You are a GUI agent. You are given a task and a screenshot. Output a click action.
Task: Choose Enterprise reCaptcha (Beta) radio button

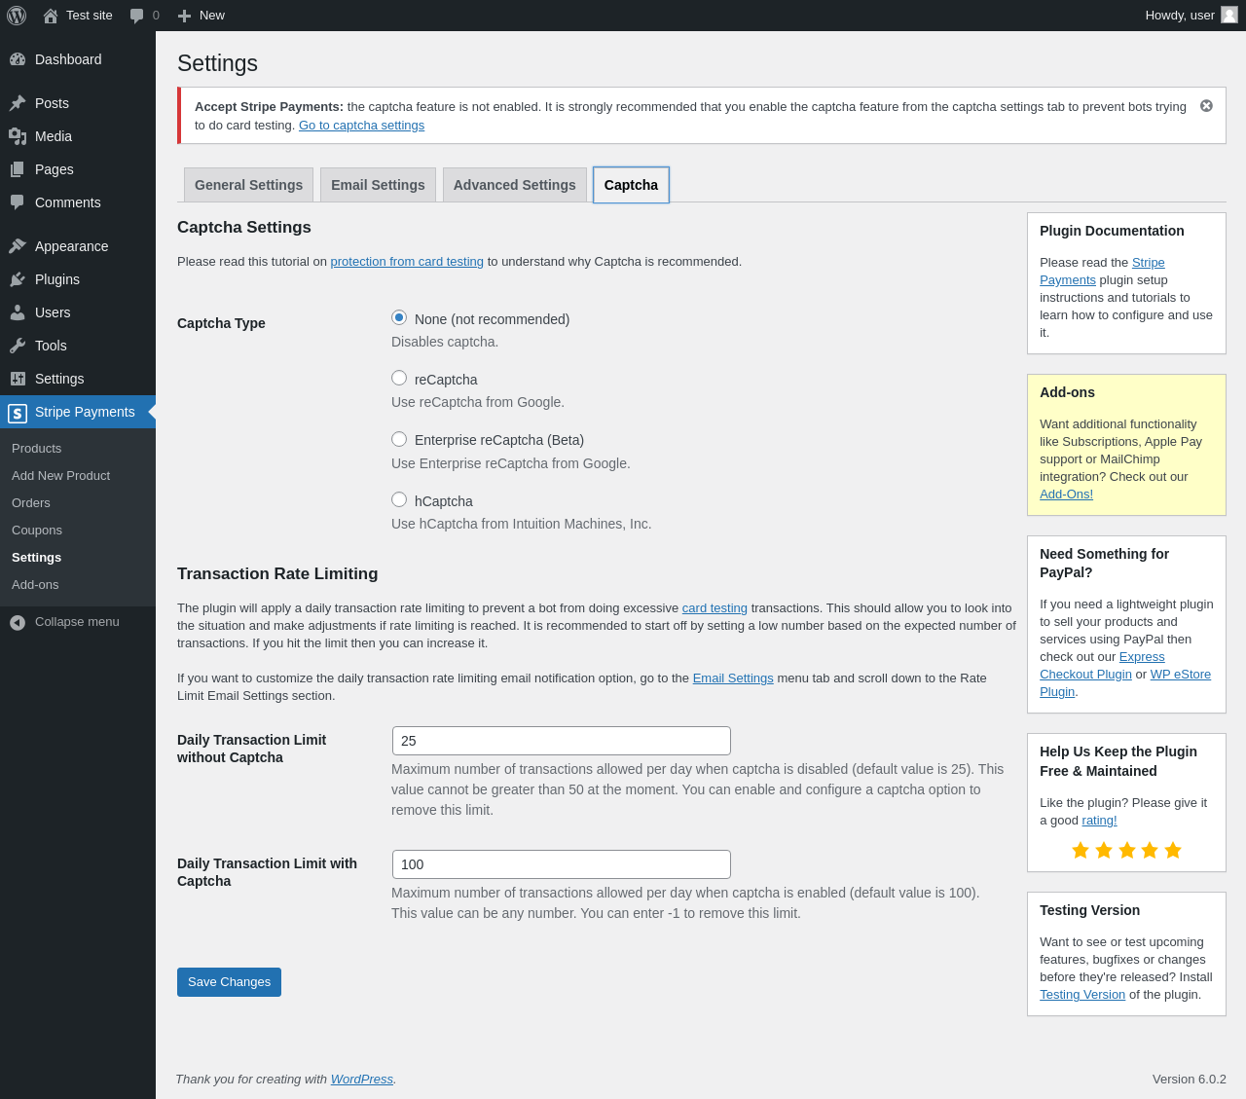point(399,439)
